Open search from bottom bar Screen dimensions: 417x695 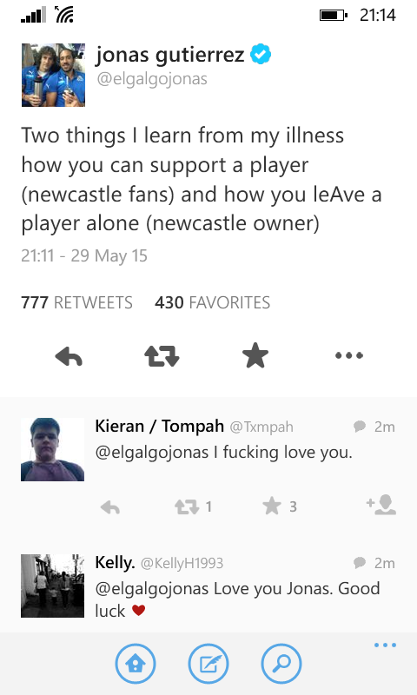tap(281, 664)
